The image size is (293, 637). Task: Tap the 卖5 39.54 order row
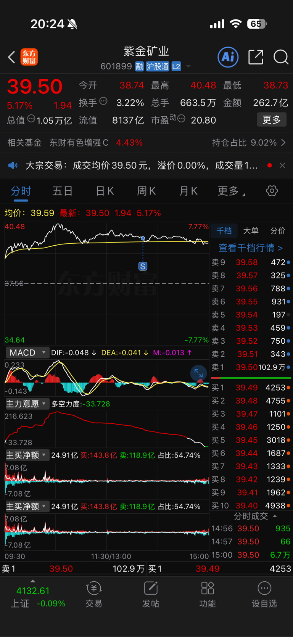pos(251,315)
